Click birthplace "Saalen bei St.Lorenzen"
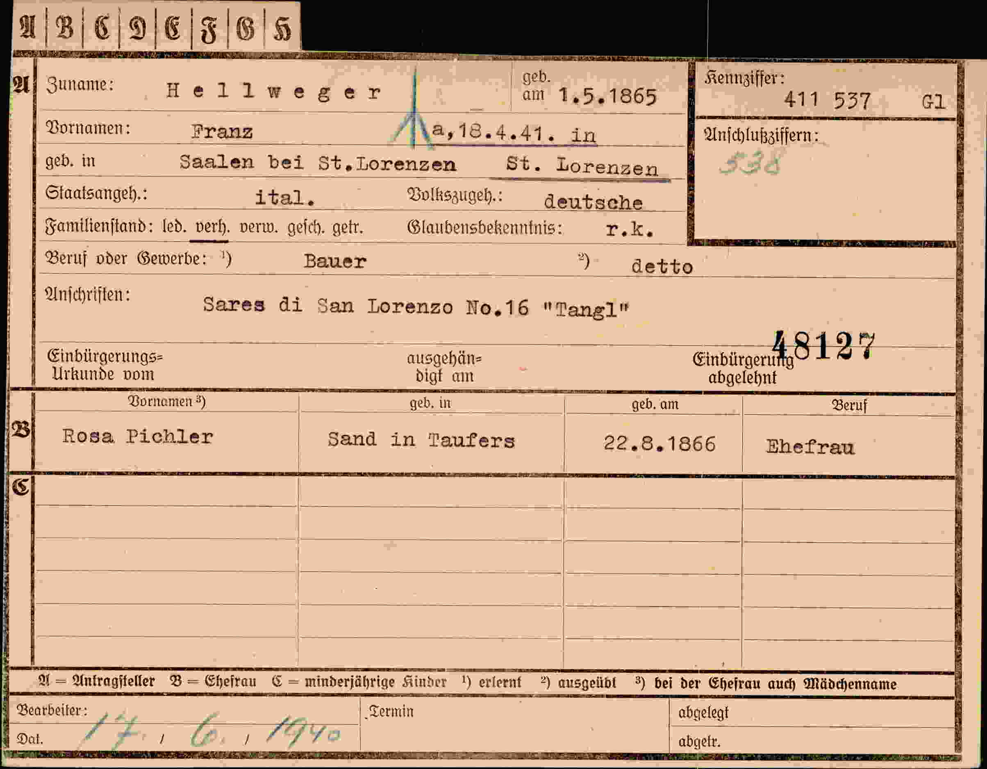The height and width of the screenshot is (769, 987). point(318,163)
